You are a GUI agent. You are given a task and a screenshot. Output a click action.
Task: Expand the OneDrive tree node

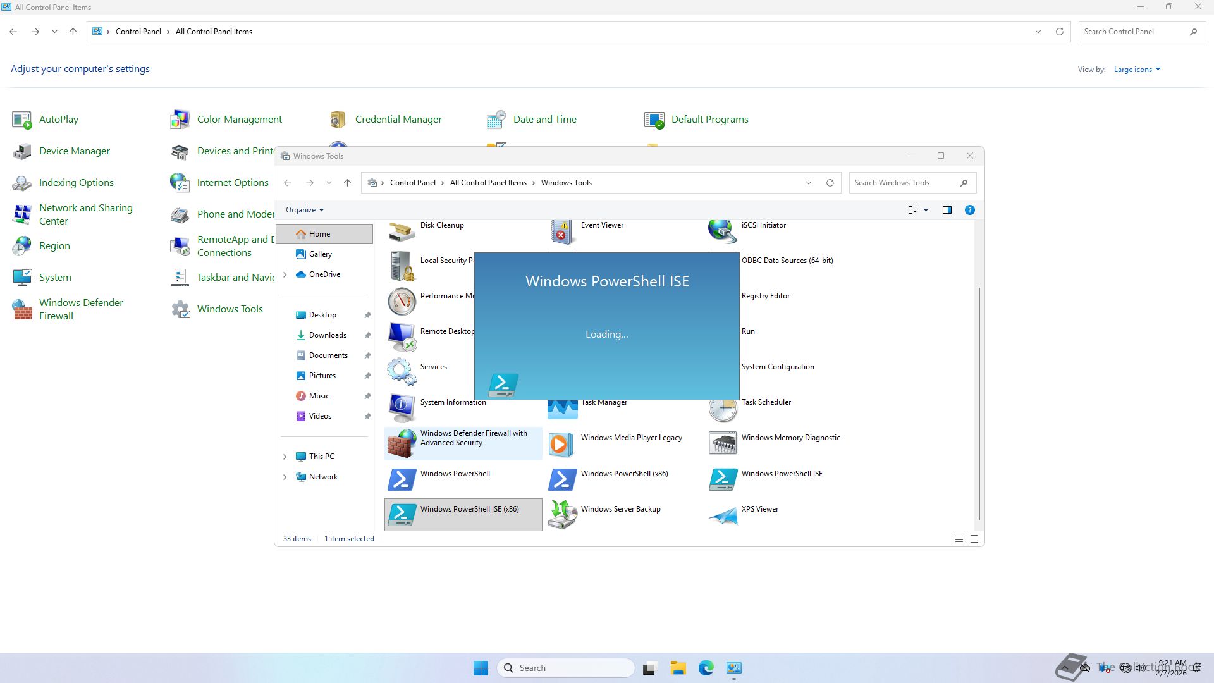(285, 274)
